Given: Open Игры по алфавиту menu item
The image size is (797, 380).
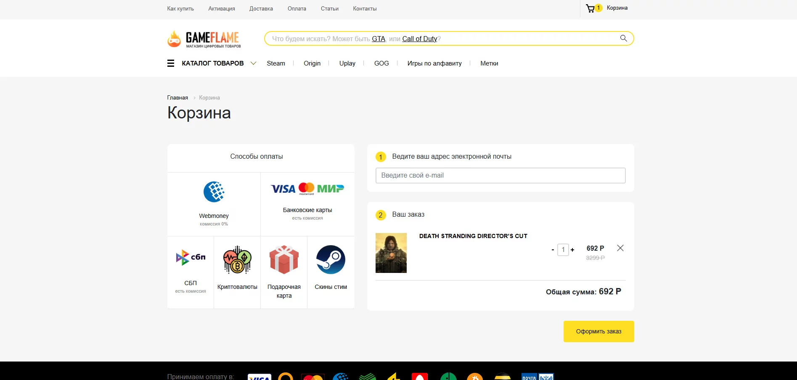Looking at the screenshot, I should click(x=434, y=63).
